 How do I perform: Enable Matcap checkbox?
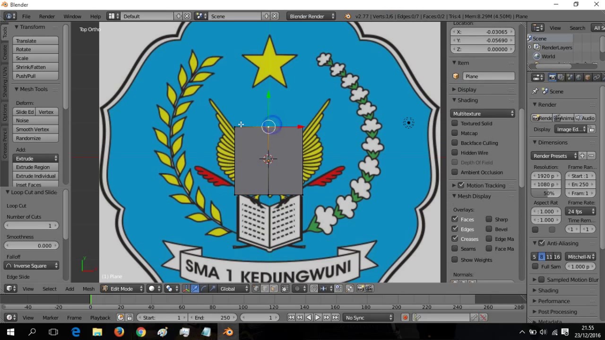tap(455, 133)
